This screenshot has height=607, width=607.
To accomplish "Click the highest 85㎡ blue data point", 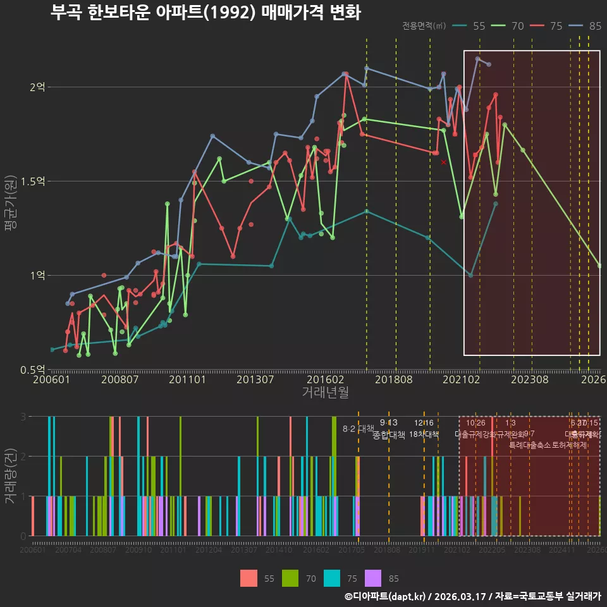I will (x=478, y=59).
